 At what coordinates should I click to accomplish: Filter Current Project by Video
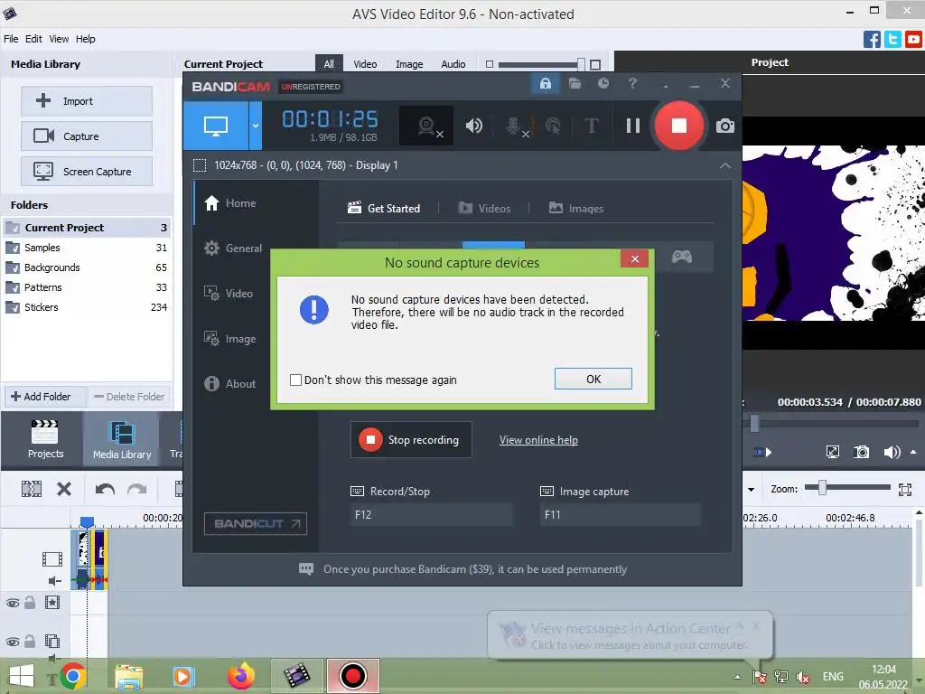[x=365, y=64]
